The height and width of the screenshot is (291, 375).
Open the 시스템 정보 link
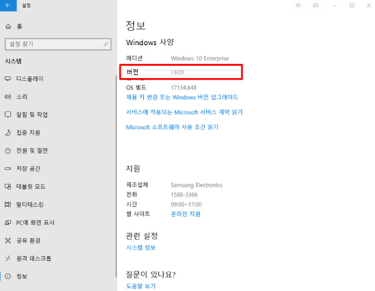(x=141, y=247)
